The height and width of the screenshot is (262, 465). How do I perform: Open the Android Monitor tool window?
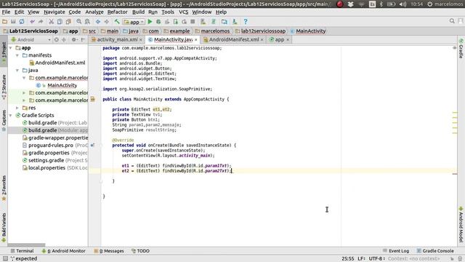pyautogui.click(x=63, y=251)
